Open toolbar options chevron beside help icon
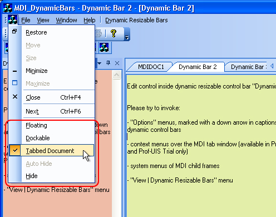This screenshot has width=276, height=217. coord(127,34)
